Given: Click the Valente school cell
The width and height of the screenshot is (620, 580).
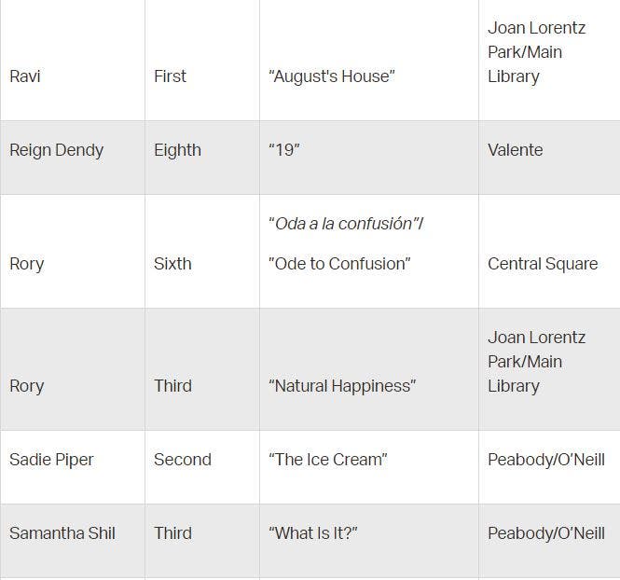Looking at the screenshot, I should 515,150.
